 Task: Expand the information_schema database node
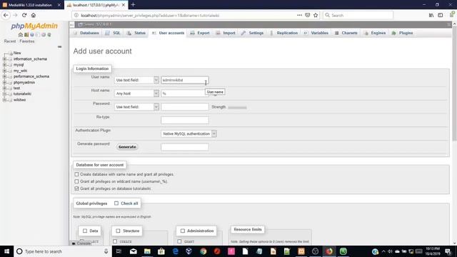pos(4,59)
